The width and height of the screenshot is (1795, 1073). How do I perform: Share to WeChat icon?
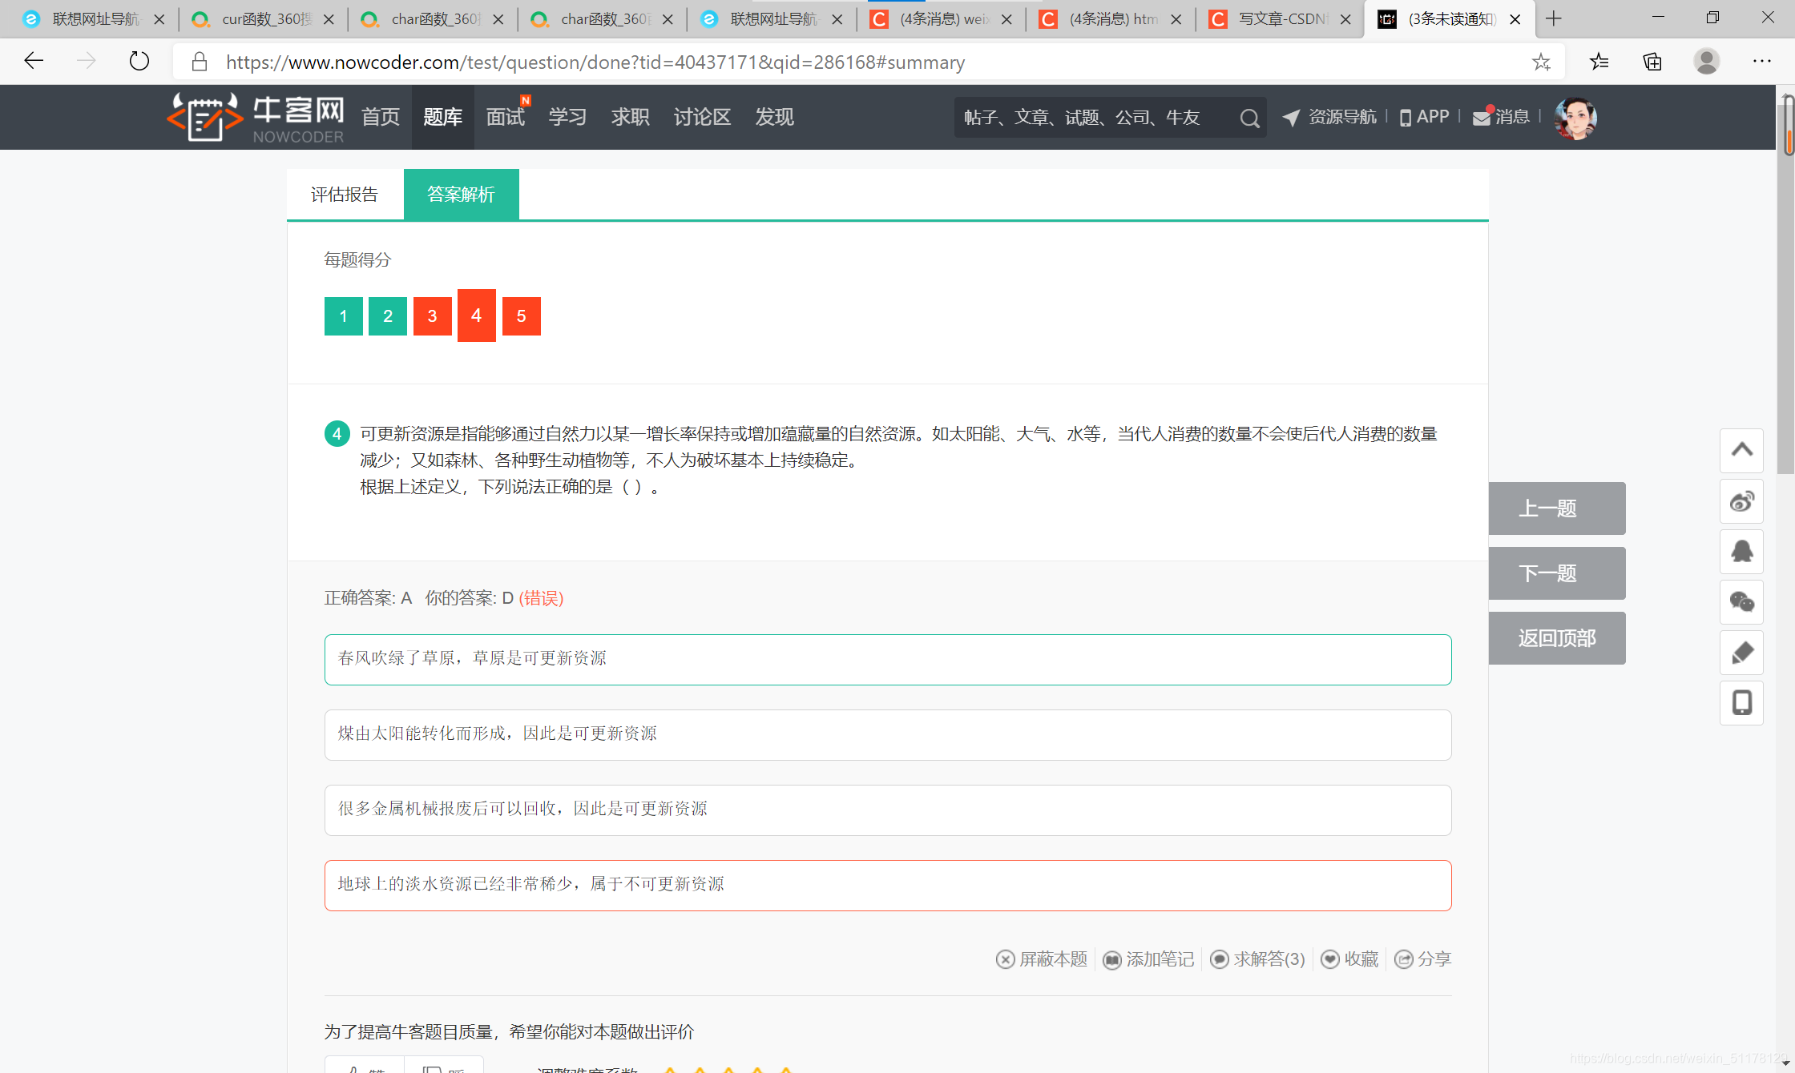[x=1741, y=602]
